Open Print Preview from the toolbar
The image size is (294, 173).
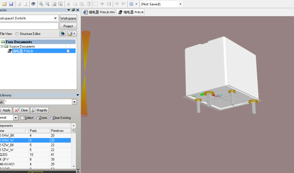pos(25,4)
